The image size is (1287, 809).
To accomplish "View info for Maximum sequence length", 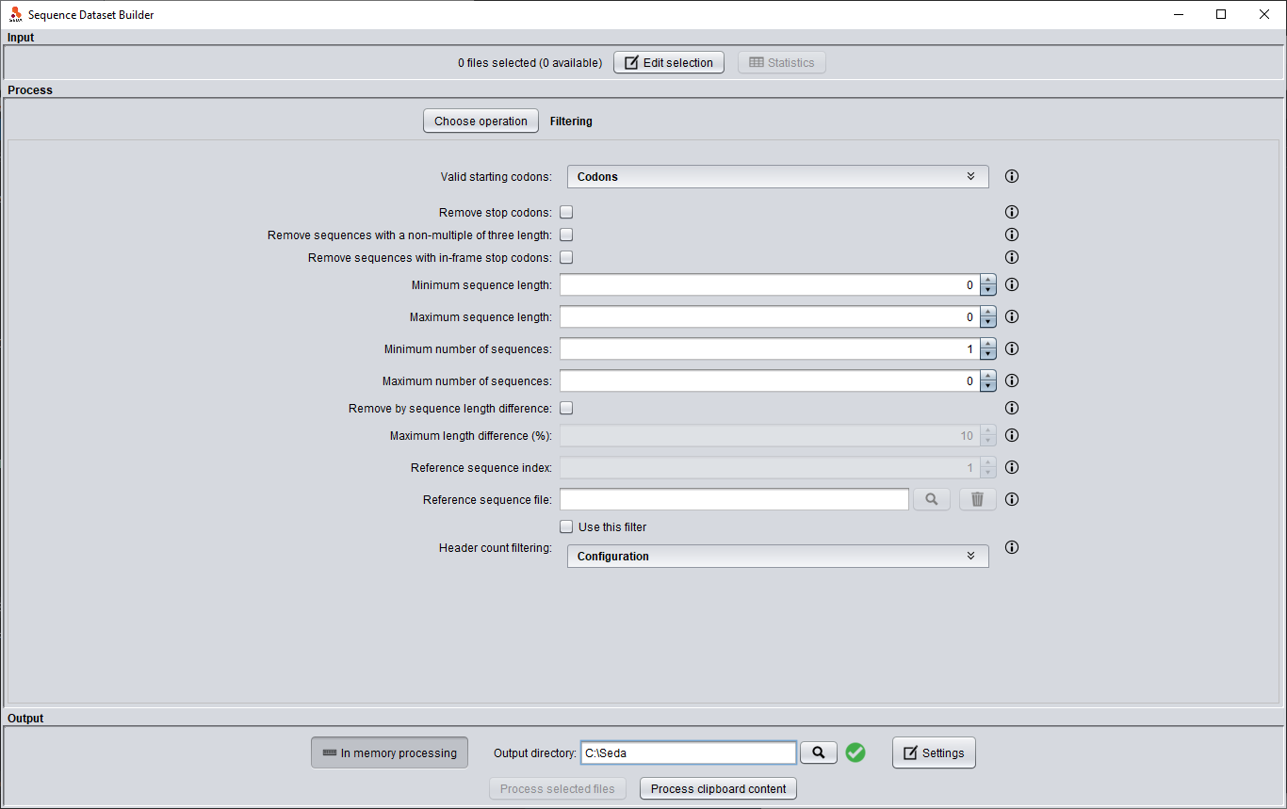I will (1012, 316).
